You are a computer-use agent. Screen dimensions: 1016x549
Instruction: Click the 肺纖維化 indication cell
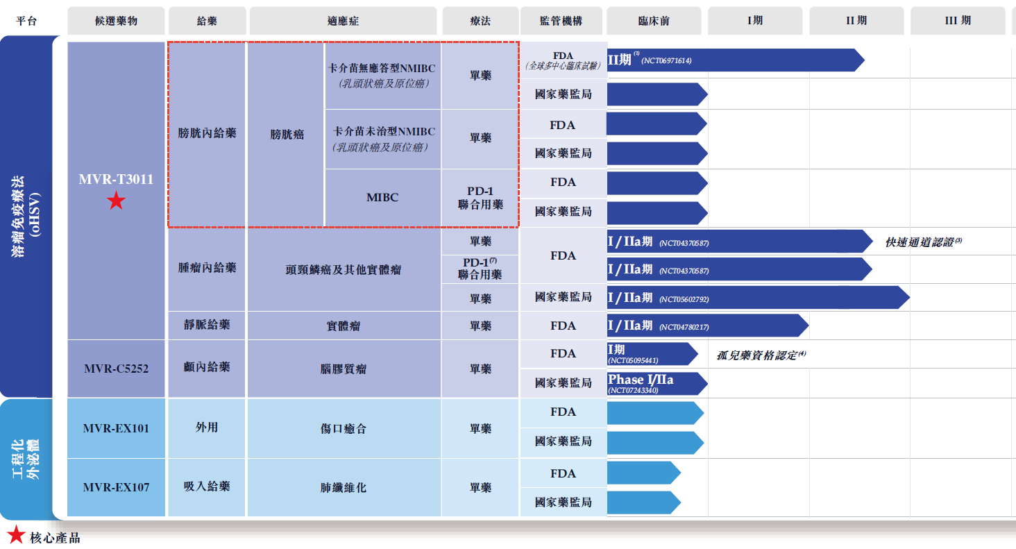click(344, 487)
